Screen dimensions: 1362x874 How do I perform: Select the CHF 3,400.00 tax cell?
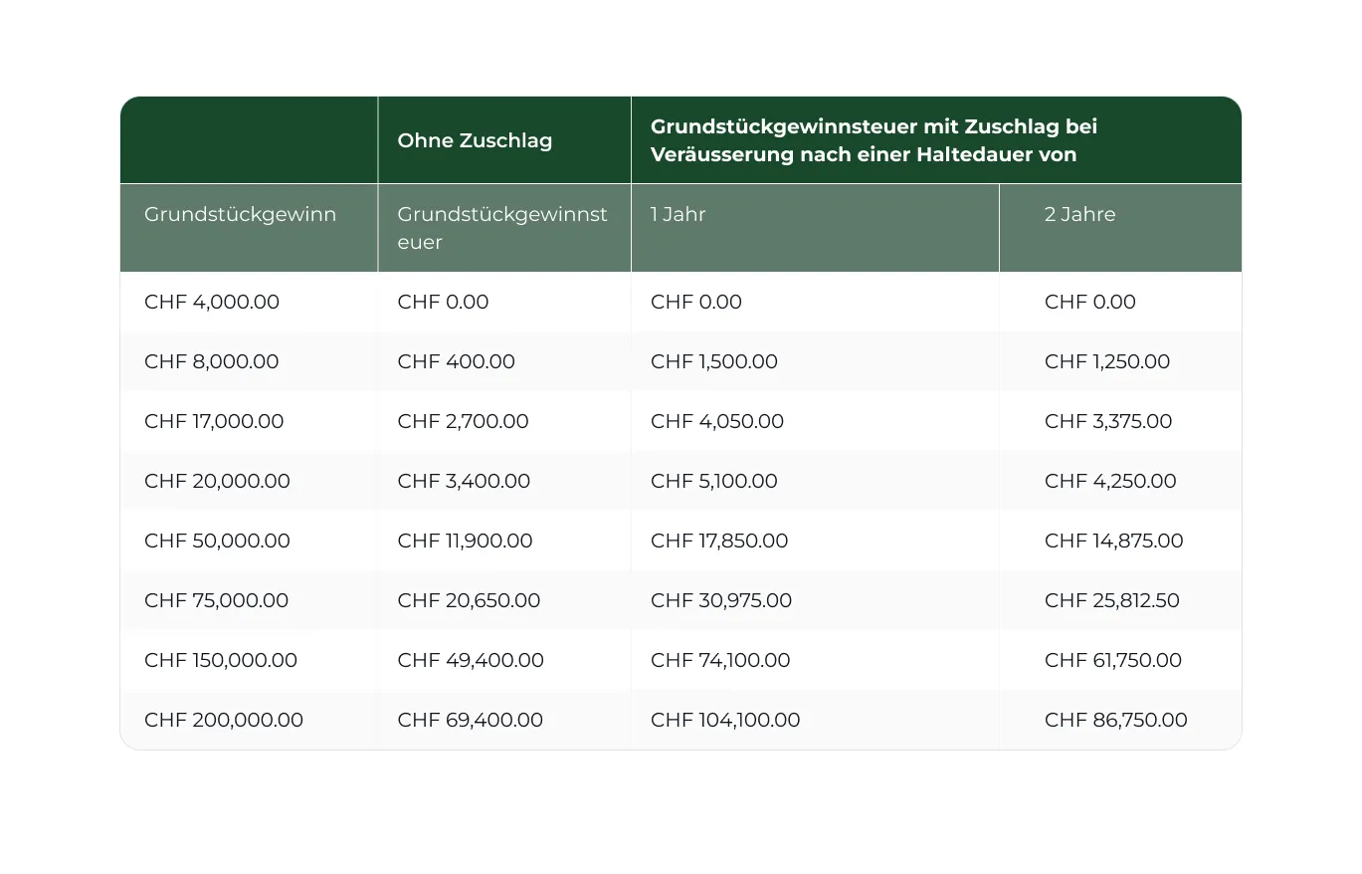(x=464, y=481)
